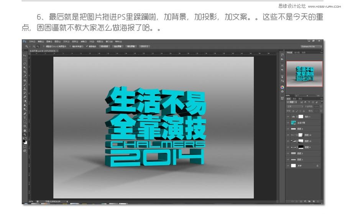Select the Spot Healing Brush tool
The height and width of the screenshot is (214, 345).
pos(25,81)
